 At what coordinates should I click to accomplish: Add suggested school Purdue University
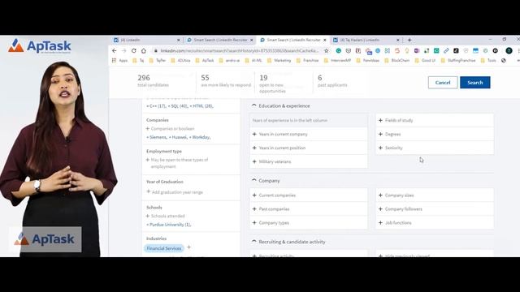pyautogui.click(x=169, y=225)
